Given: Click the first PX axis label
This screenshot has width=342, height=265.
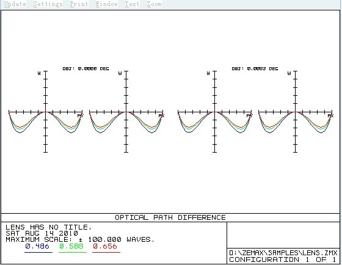Looking at the screenshot, I should (161, 115).
